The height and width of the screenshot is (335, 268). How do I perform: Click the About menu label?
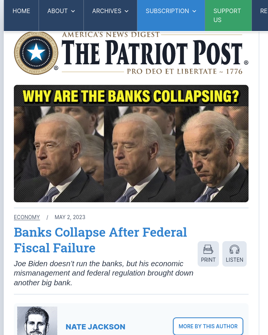[x=57, y=11]
